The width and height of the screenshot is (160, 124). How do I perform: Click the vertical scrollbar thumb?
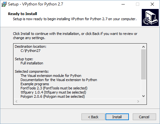pyautogui.click(x=144, y=64)
